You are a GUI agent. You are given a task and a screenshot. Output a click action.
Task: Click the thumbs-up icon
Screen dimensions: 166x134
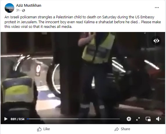(x=39, y=129)
